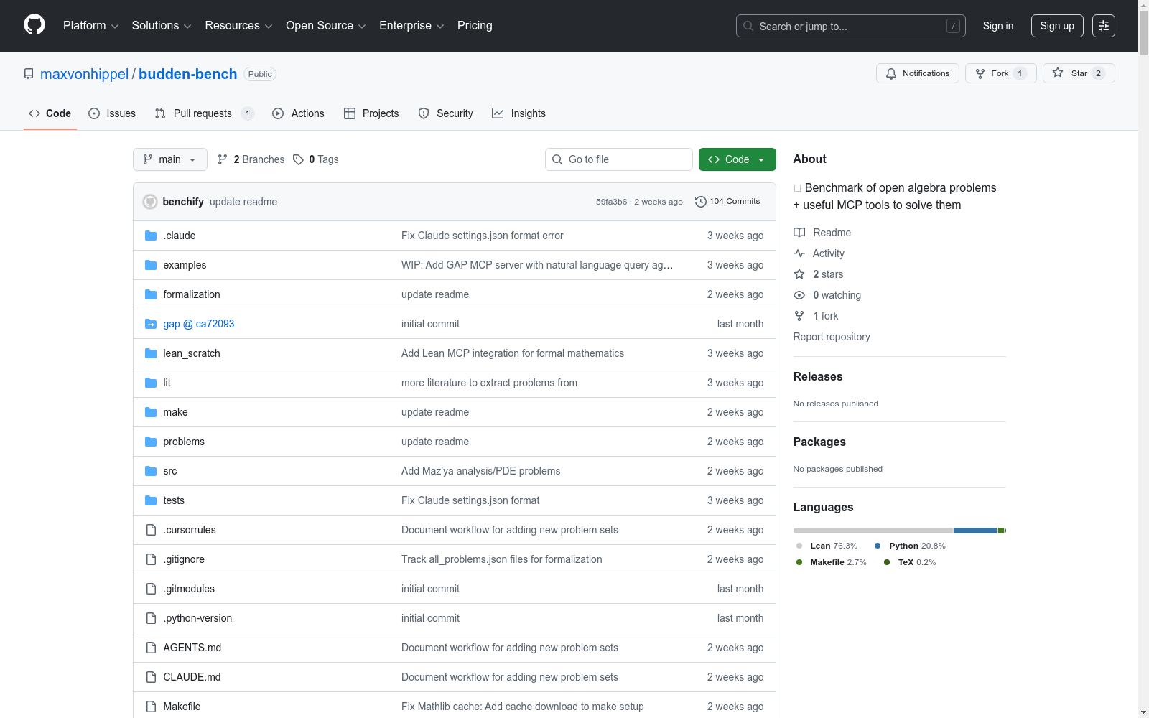Click the search magnifier icon in header
Image resolution: width=1149 pixels, height=718 pixels.
(748, 26)
